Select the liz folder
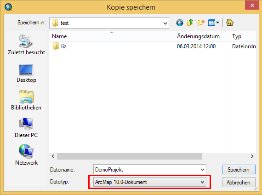Image resolution: width=262 pixels, height=195 pixels. [60, 46]
